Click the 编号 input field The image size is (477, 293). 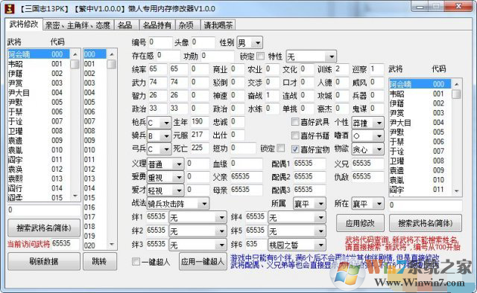160,42
